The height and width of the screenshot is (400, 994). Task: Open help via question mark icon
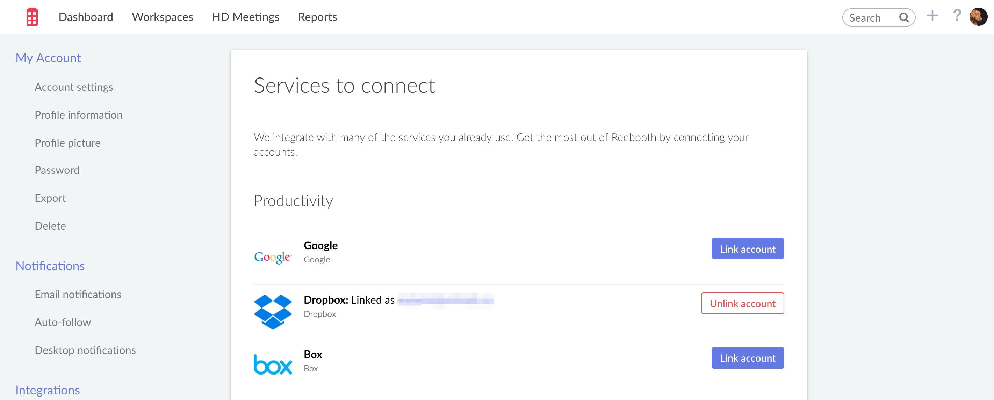(957, 16)
